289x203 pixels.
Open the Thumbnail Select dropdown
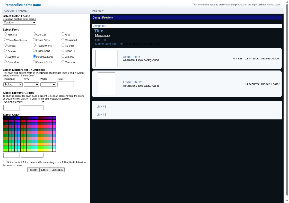tap(13, 84)
